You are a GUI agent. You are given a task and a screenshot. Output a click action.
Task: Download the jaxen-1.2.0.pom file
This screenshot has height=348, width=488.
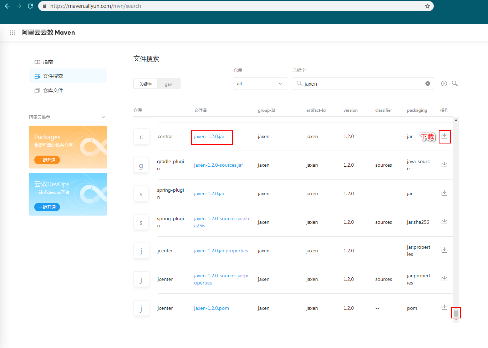click(x=444, y=307)
